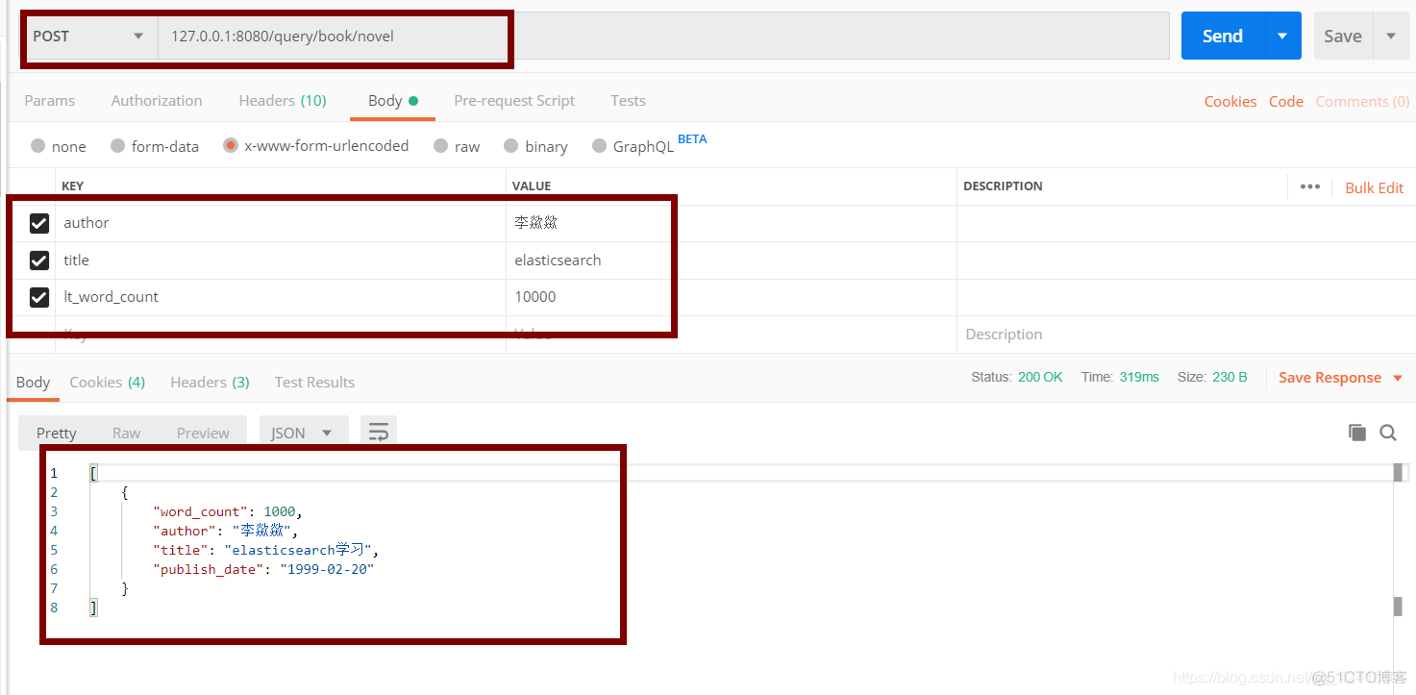1416x695 pixels.
Task: Click the empty Description field in new row
Action: (1186, 335)
